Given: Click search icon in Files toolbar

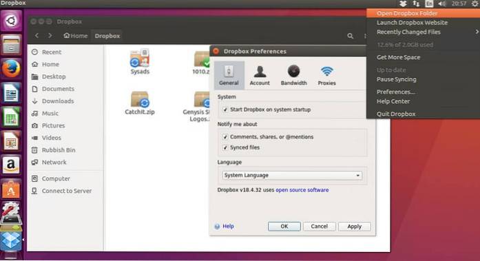Looking at the screenshot, I should coord(351,36).
